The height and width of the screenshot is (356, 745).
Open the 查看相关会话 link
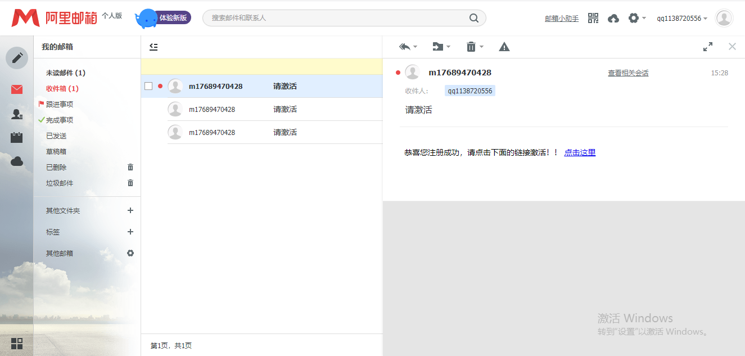tap(628, 73)
